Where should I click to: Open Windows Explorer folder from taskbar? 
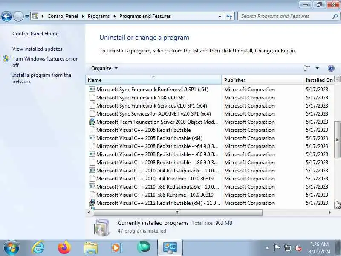[x=91, y=248]
